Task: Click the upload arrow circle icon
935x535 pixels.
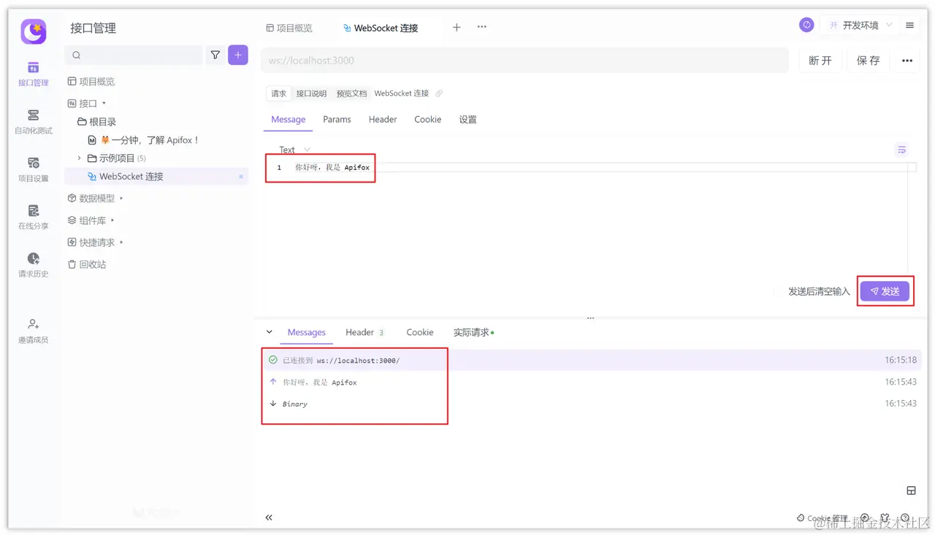Action: [x=865, y=517]
